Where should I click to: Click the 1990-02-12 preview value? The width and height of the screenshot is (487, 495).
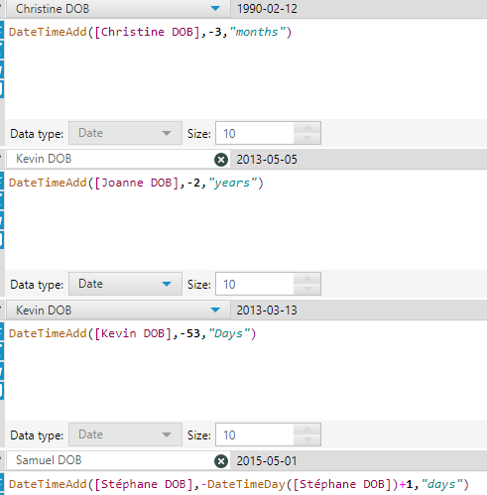(x=267, y=9)
